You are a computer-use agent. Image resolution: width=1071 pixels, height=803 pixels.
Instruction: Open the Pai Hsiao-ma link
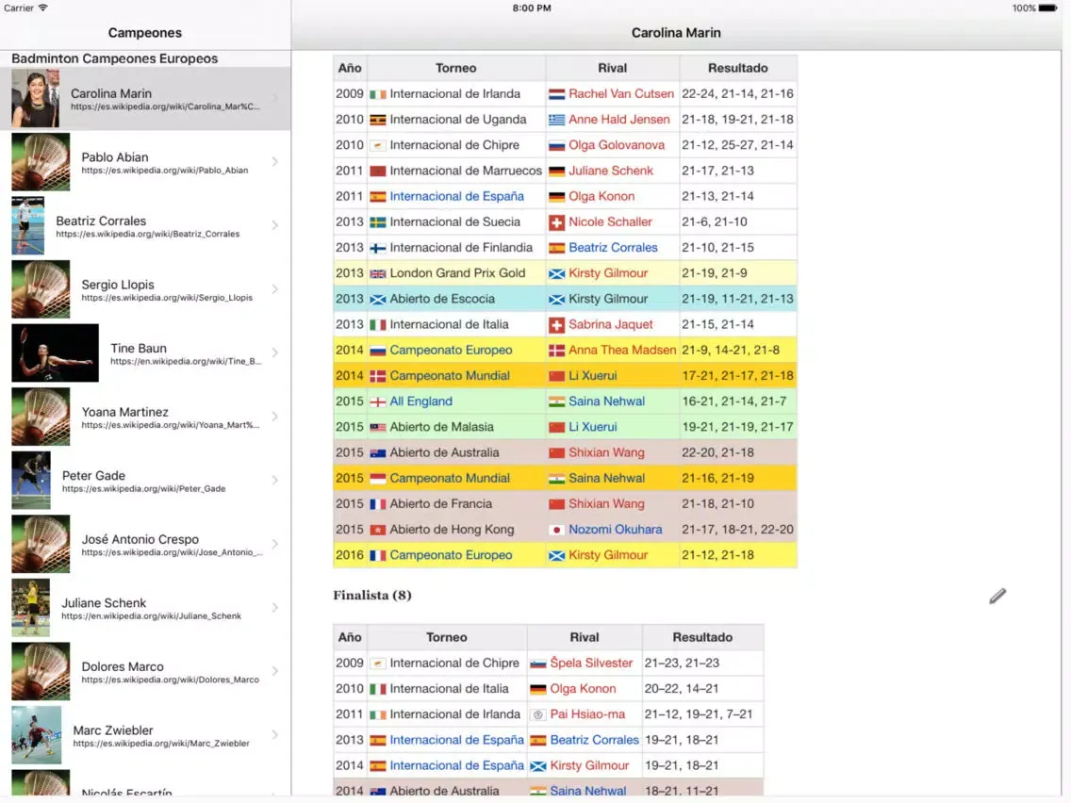click(587, 714)
